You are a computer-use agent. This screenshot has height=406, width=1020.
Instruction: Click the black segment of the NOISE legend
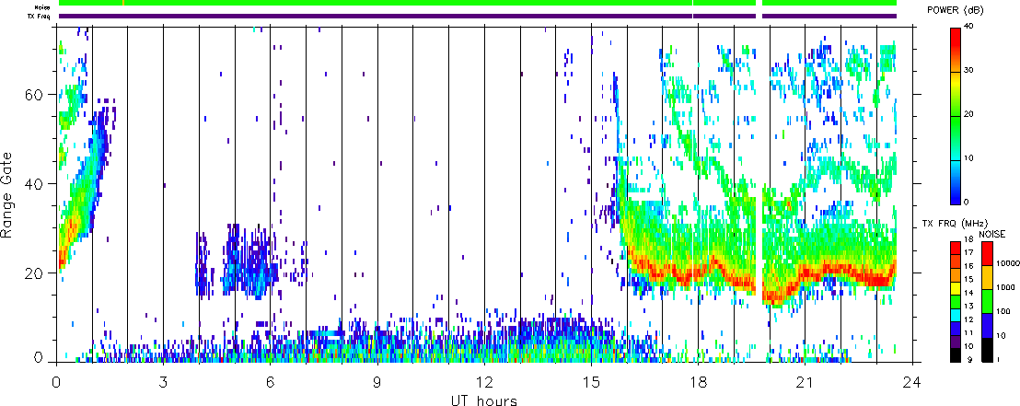pyautogui.click(x=987, y=349)
